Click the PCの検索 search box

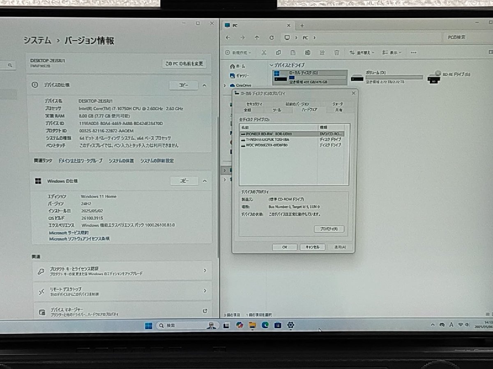[468, 37]
